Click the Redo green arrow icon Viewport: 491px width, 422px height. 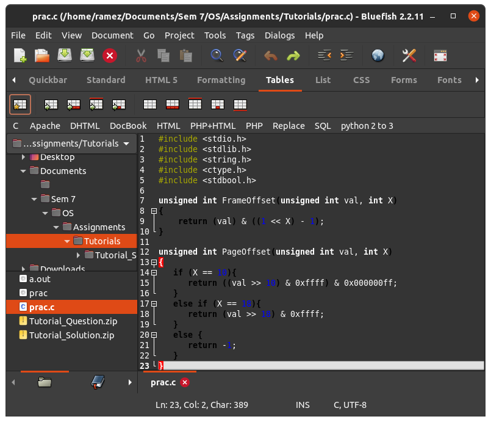[293, 56]
